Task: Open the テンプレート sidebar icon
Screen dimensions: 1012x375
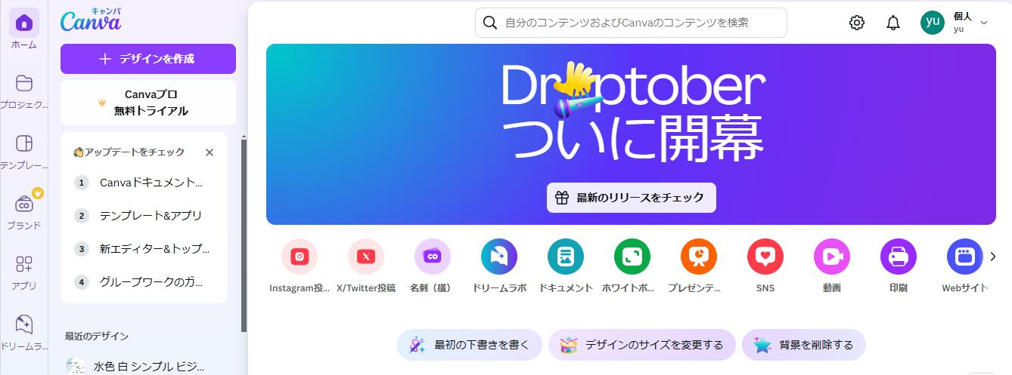Action: click(x=24, y=144)
